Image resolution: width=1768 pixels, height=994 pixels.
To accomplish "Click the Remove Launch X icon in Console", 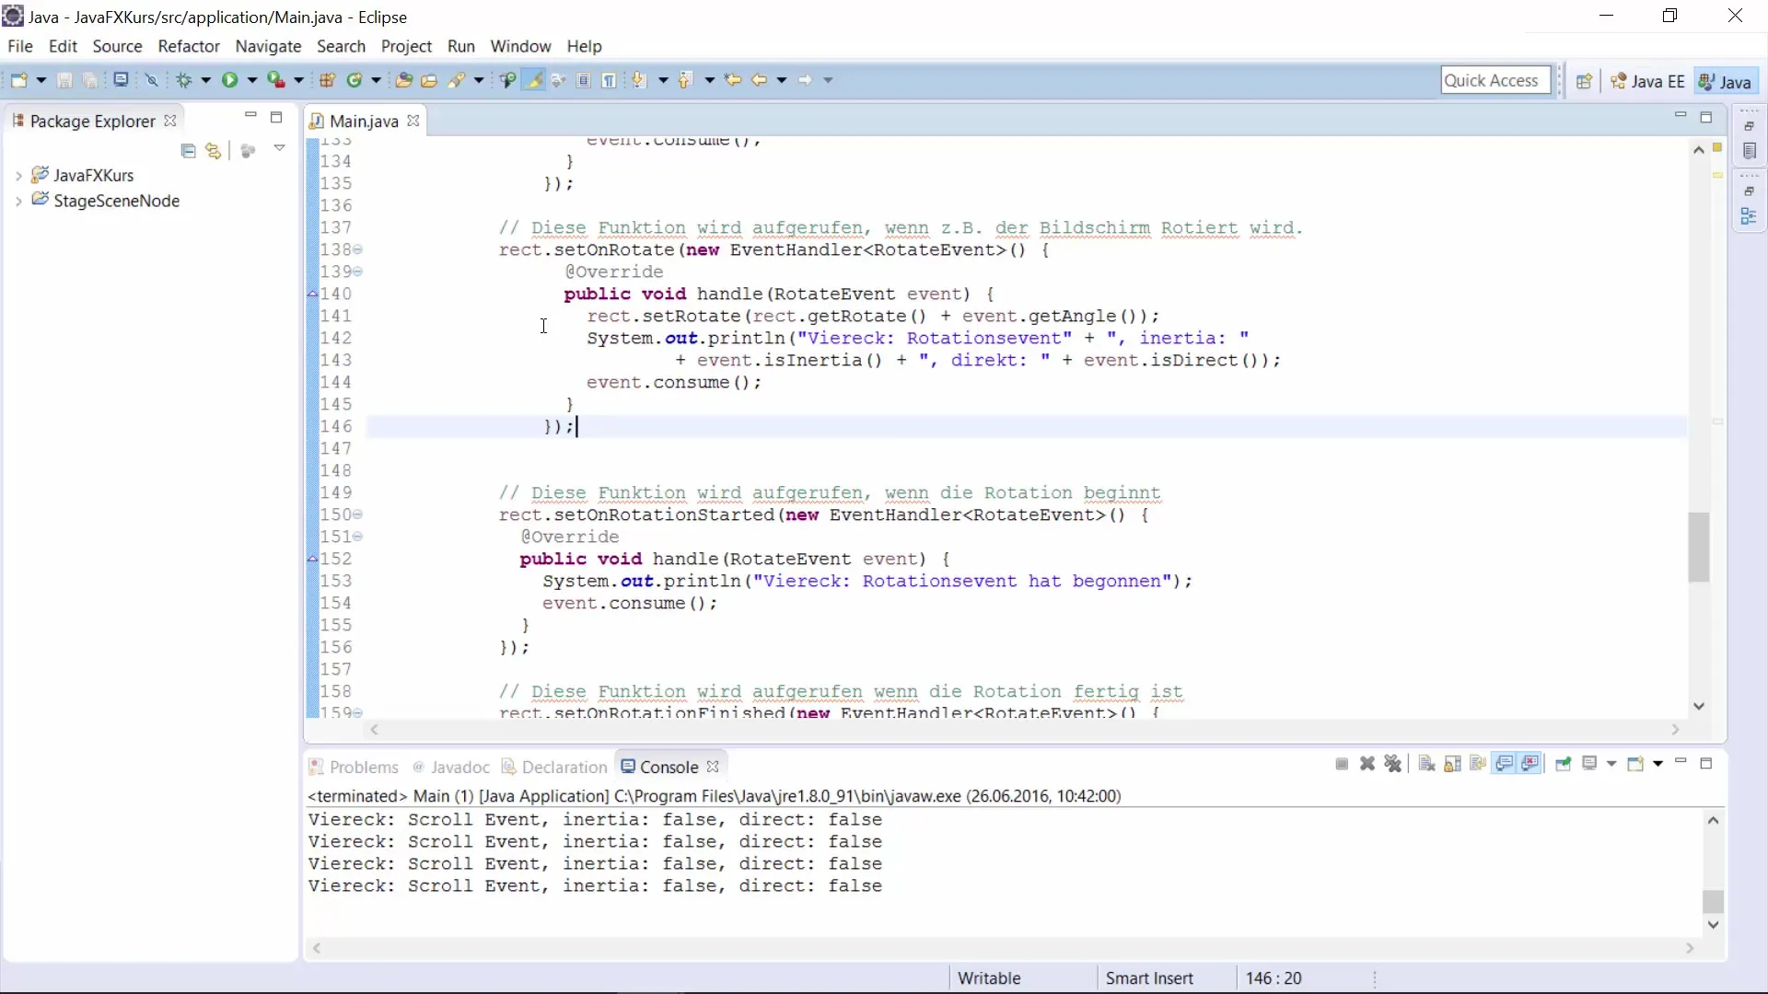I will 1367,764.
